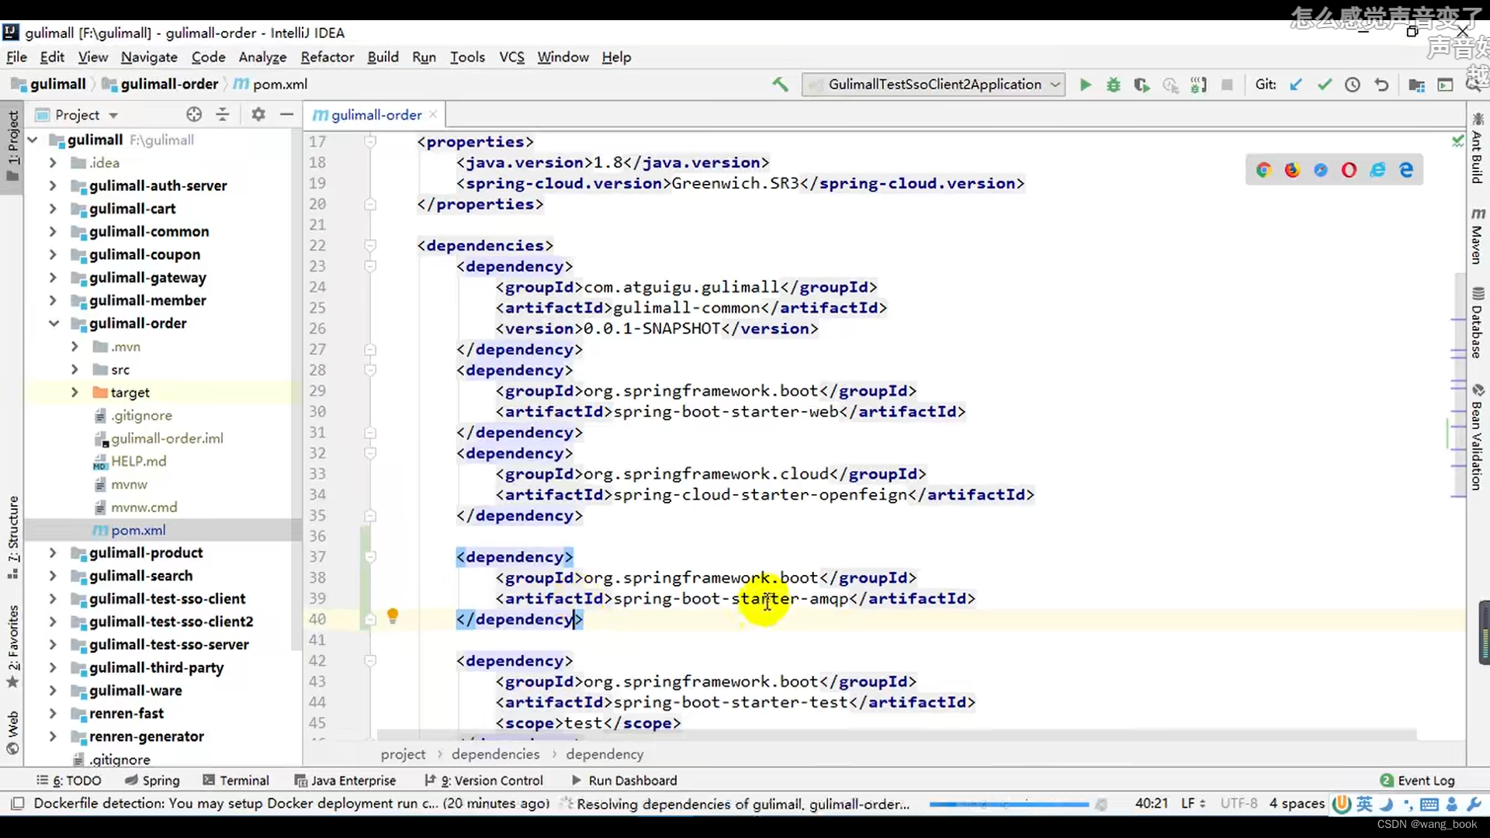Open the Refactor menu
The height and width of the screenshot is (838, 1490).
327,57
